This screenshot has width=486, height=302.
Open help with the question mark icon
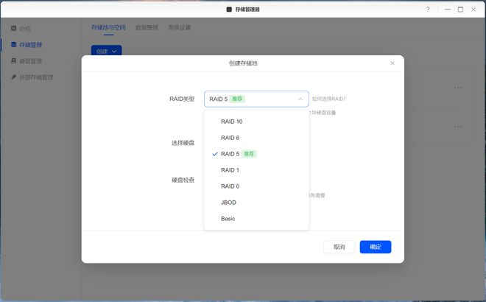428,10
